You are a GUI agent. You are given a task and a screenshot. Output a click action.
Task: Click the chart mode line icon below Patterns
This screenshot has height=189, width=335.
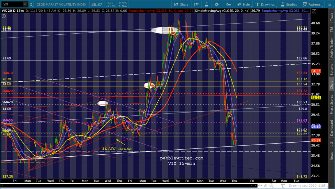coord(314,11)
